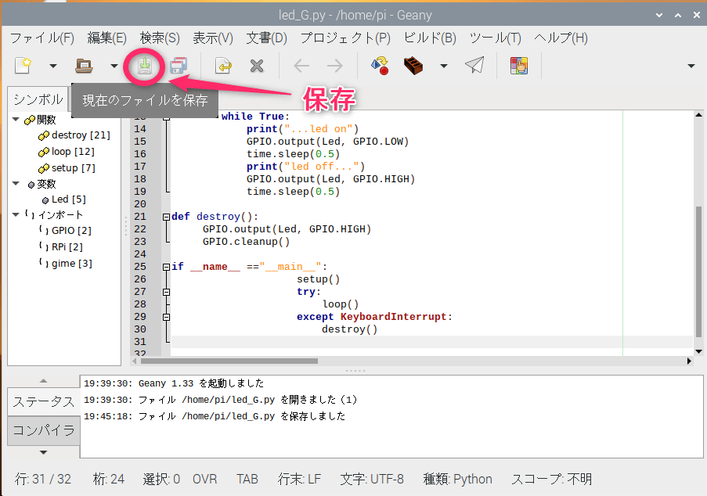Open the プロジェクト(P) menu
This screenshot has height=496, width=707.
click(345, 38)
